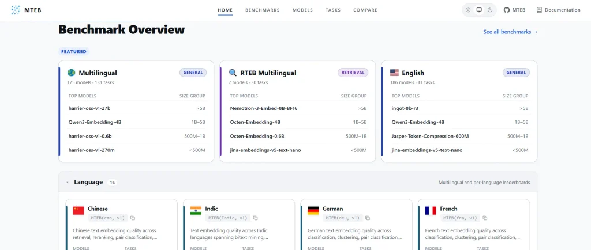Click the Indic flag icon
The height and width of the screenshot is (250, 591).
point(196,210)
